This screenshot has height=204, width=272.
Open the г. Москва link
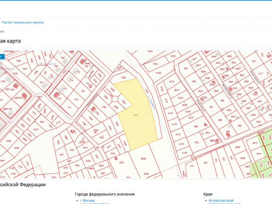[87, 201]
